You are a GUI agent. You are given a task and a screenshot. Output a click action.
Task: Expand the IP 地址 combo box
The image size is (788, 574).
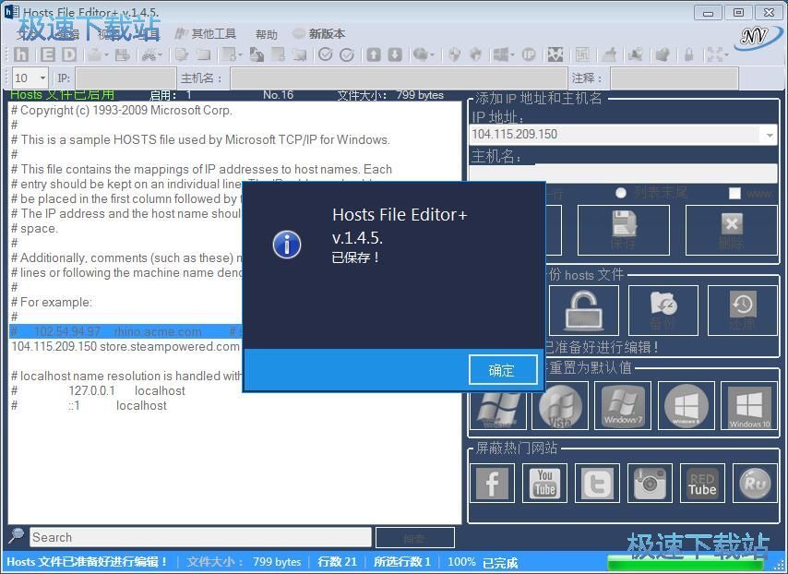coord(770,135)
